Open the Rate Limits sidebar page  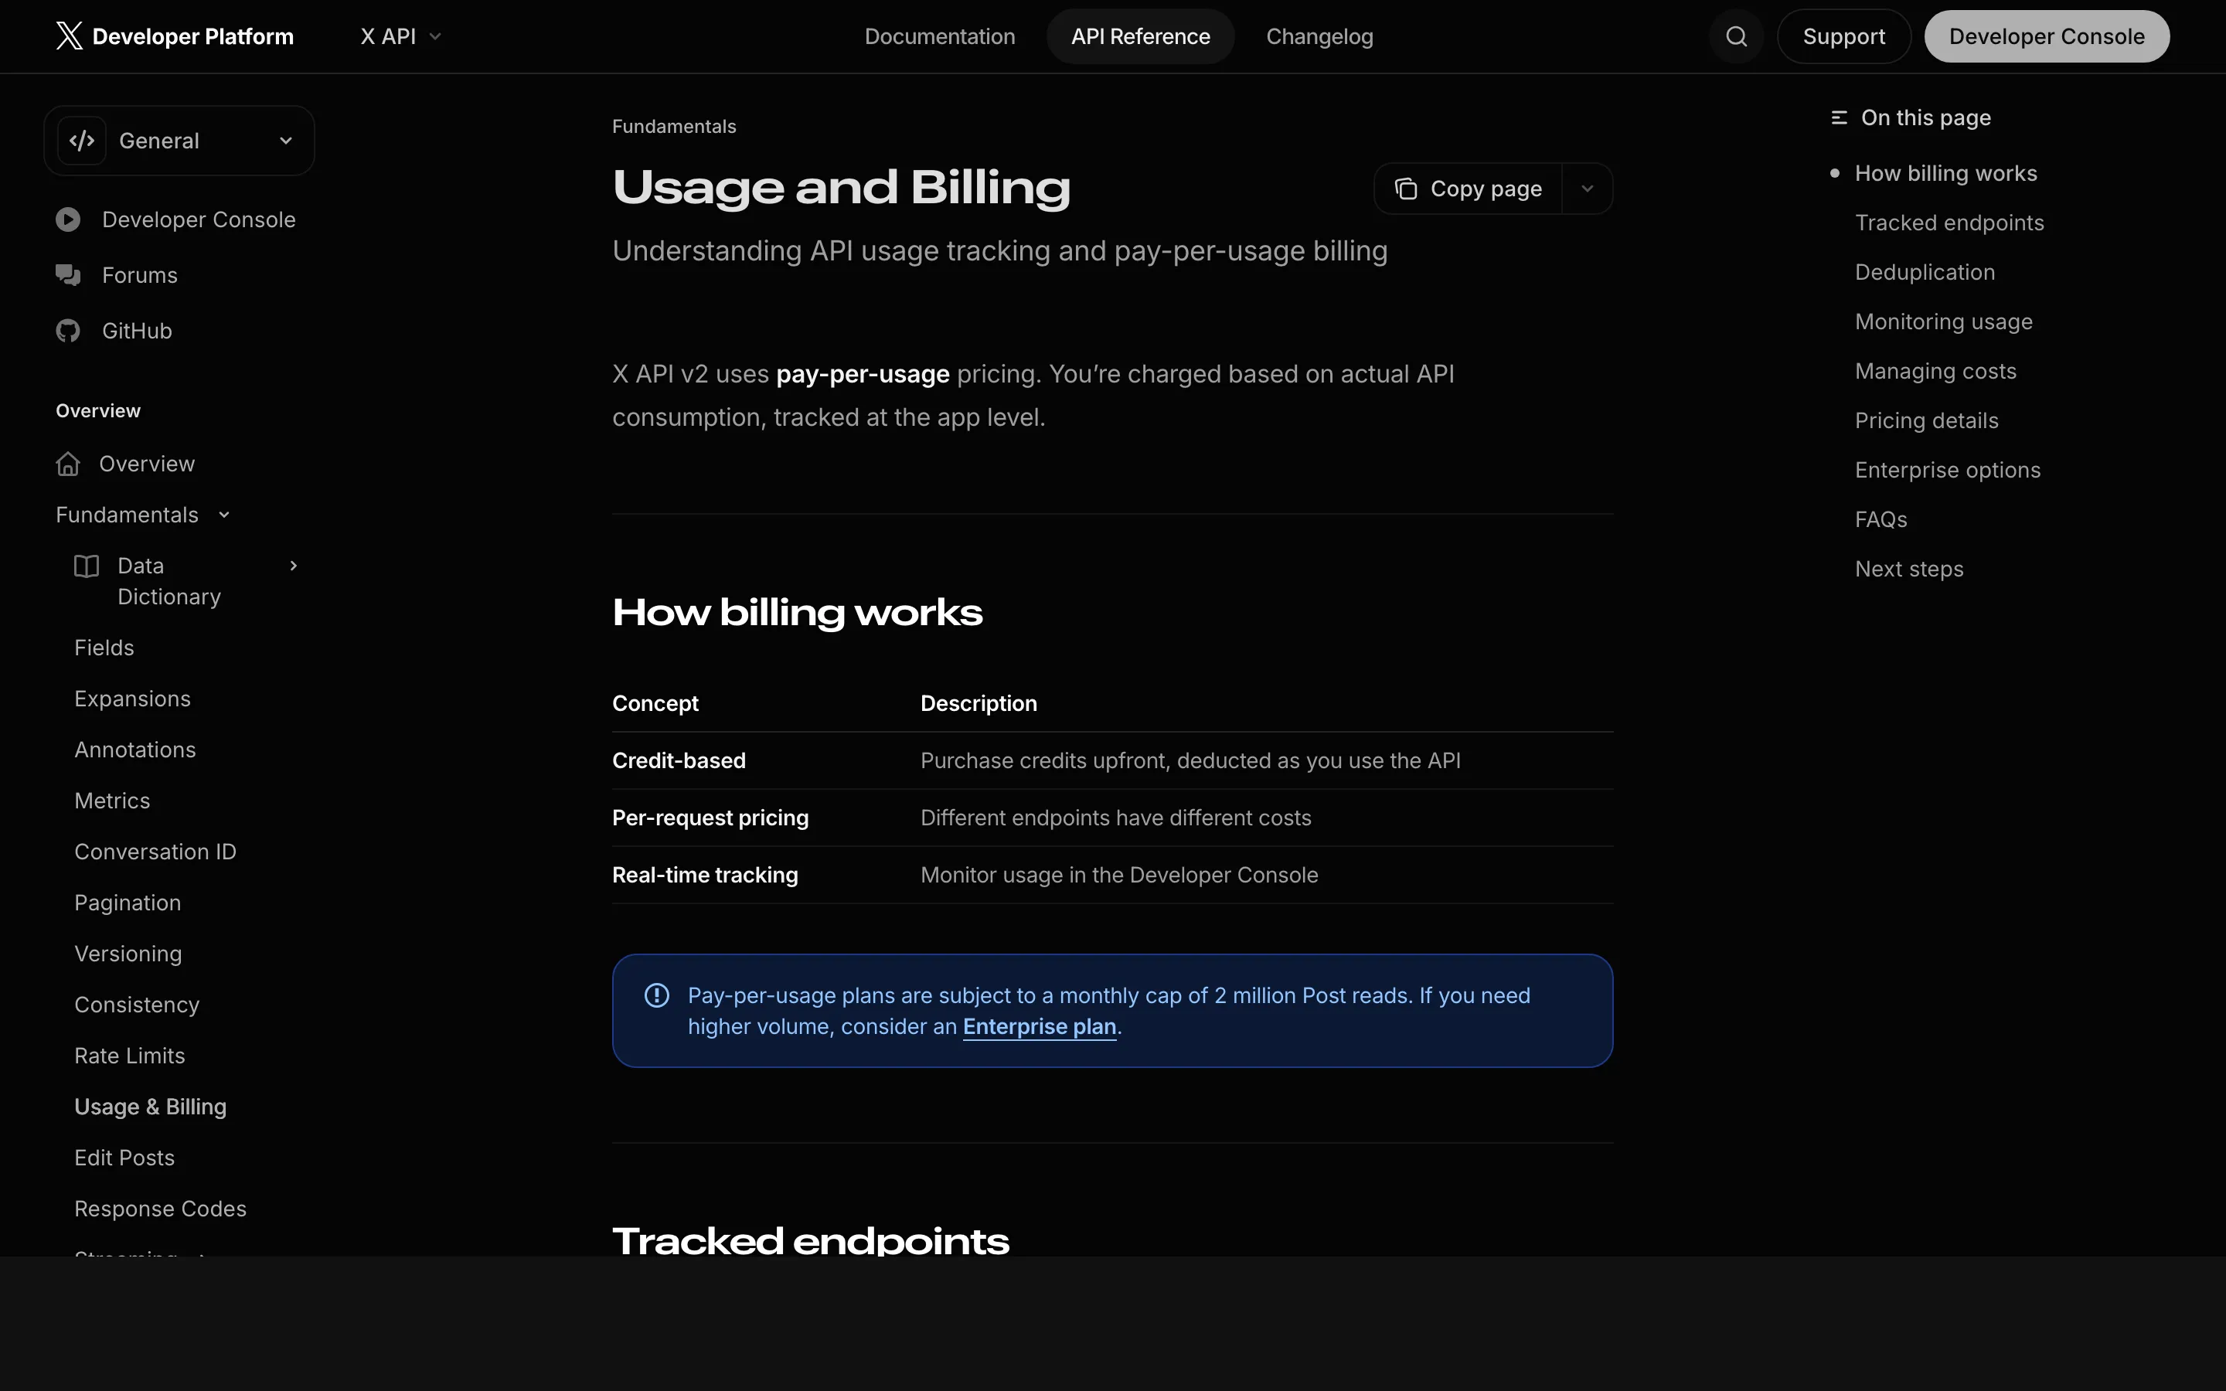130,1056
